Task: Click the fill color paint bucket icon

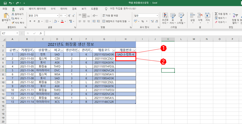Action: [x=55, y=21]
